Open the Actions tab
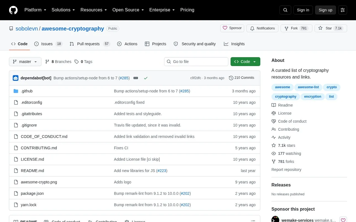The height and width of the screenshot is (222, 356). point(127,44)
